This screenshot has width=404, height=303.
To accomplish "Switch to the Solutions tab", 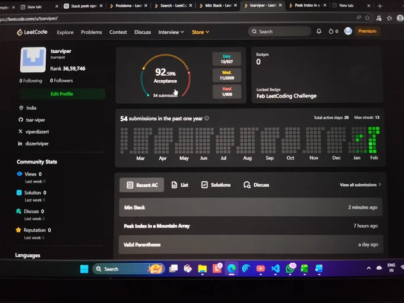I will [x=216, y=185].
